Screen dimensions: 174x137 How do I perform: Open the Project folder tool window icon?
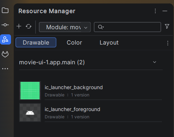point(5,10)
